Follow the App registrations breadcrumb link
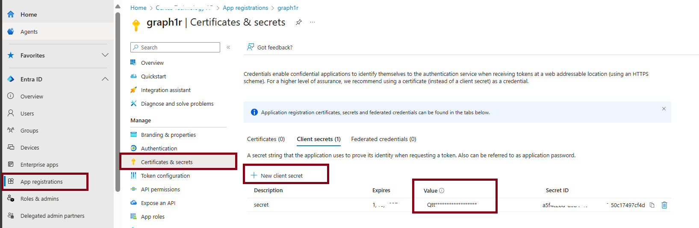 pyautogui.click(x=245, y=8)
